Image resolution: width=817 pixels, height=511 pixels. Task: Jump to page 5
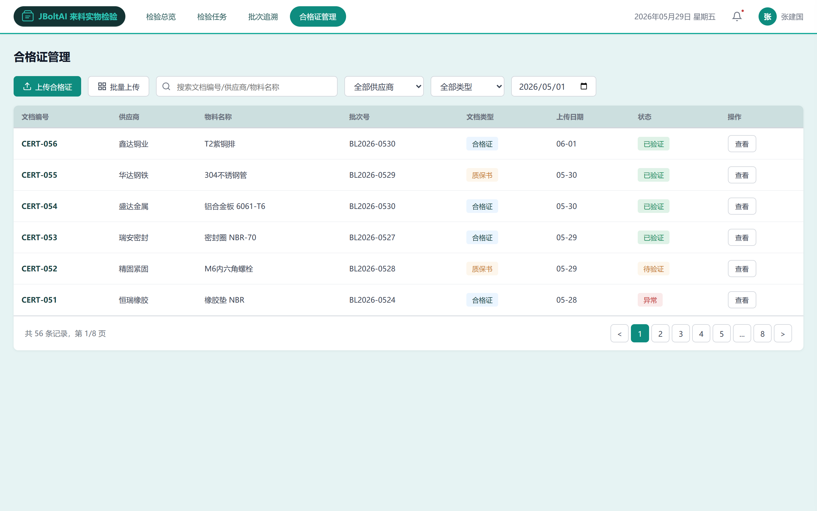tap(721, 334)
